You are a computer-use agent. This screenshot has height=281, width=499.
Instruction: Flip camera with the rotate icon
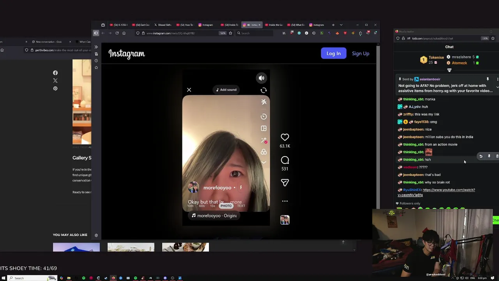264,90
